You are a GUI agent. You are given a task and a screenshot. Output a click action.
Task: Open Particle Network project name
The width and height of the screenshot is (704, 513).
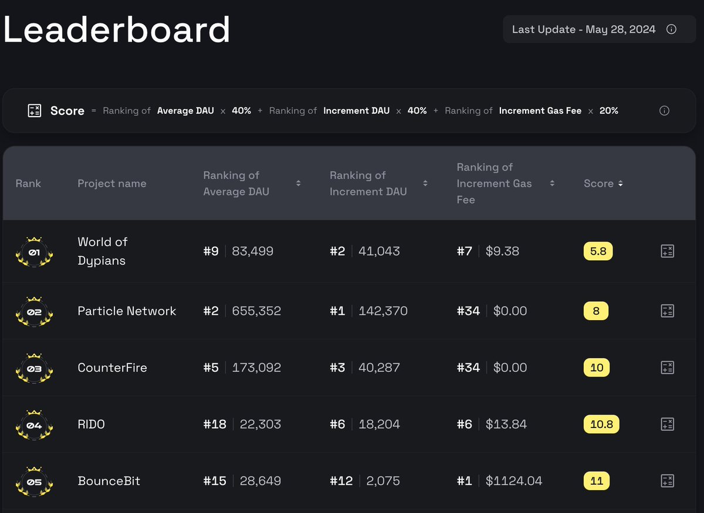(127, 311)
